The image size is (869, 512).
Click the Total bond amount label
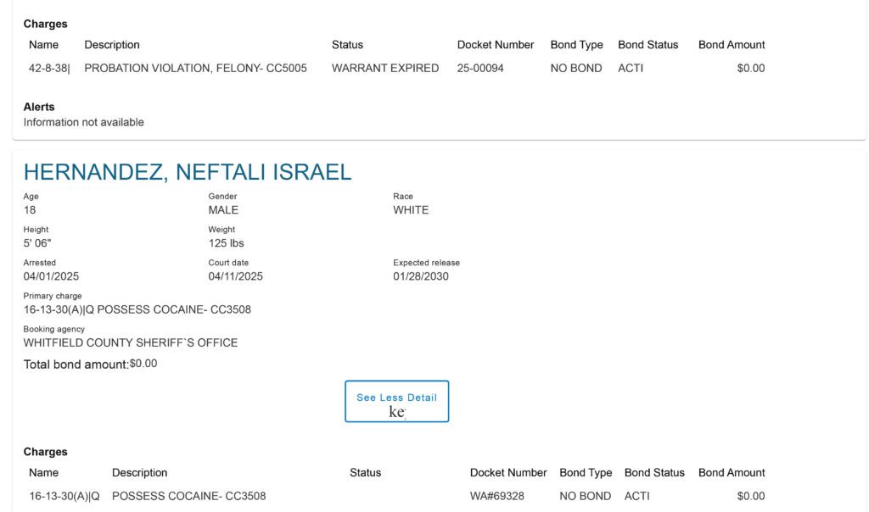pos(76,365)
